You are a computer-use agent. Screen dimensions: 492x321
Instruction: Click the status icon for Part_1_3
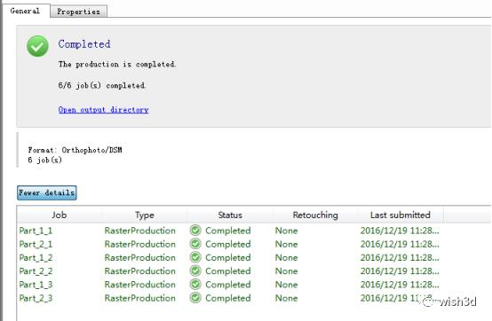pos(195,285)
